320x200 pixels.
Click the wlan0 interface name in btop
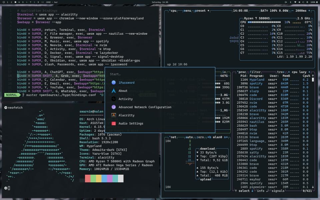[x=217, y=137]
